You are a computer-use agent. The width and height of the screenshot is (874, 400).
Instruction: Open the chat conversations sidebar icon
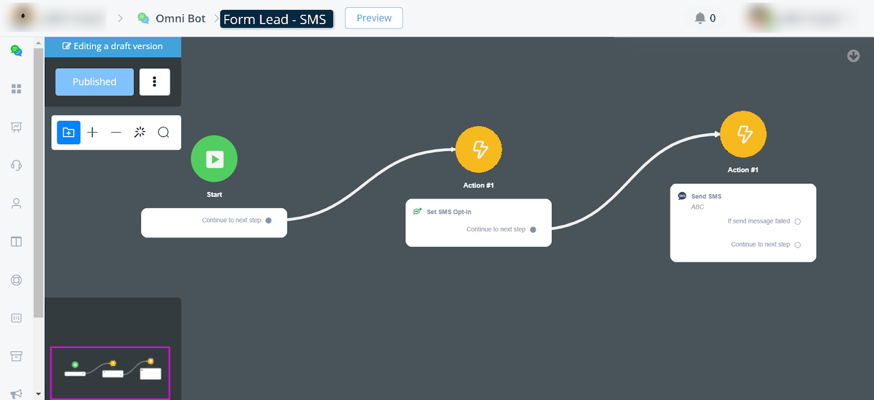(16, 51)
